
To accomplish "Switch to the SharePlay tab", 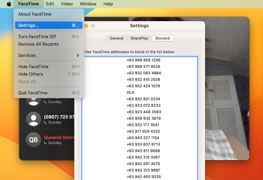I will [139, 38].
